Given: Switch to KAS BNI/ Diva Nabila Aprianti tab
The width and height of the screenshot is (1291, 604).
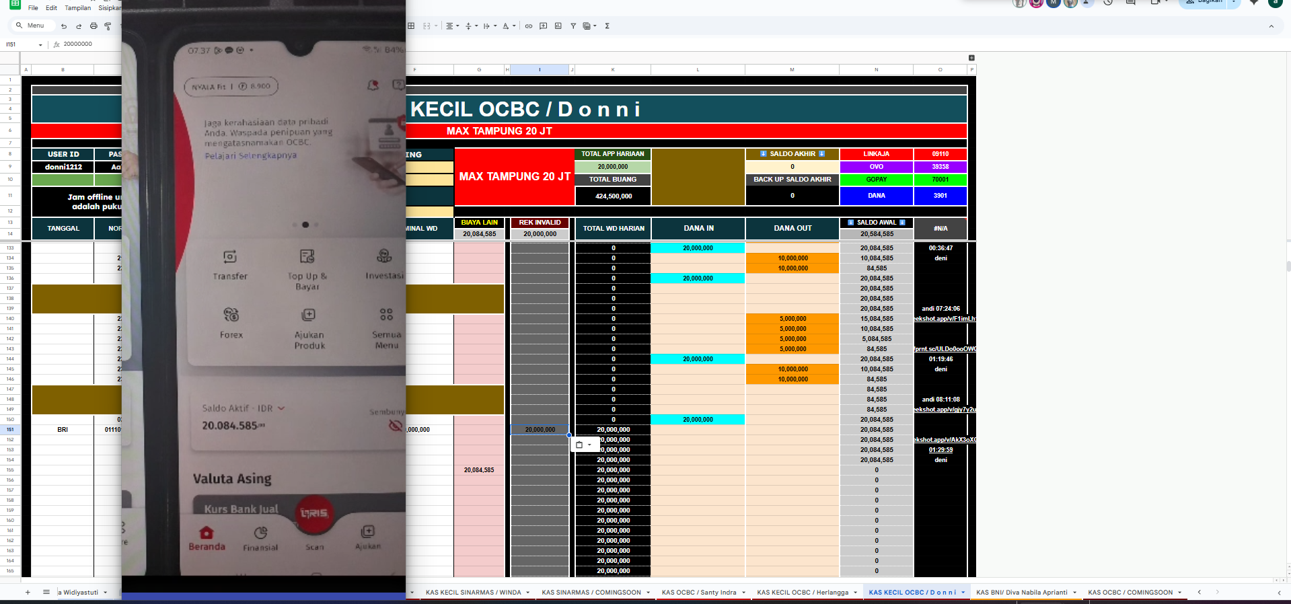Looking at the screenshot, I should coord(1022,593).
